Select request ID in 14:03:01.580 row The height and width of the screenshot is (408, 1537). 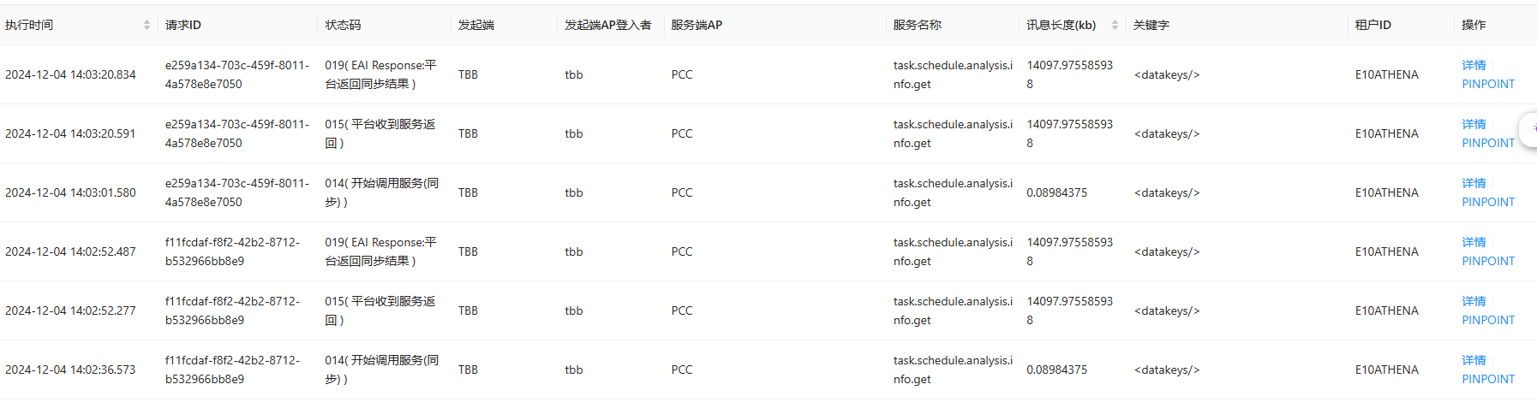tap(236, 192)
